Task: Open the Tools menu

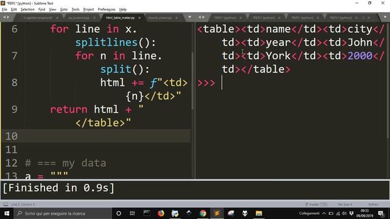Action: [76, 10]
